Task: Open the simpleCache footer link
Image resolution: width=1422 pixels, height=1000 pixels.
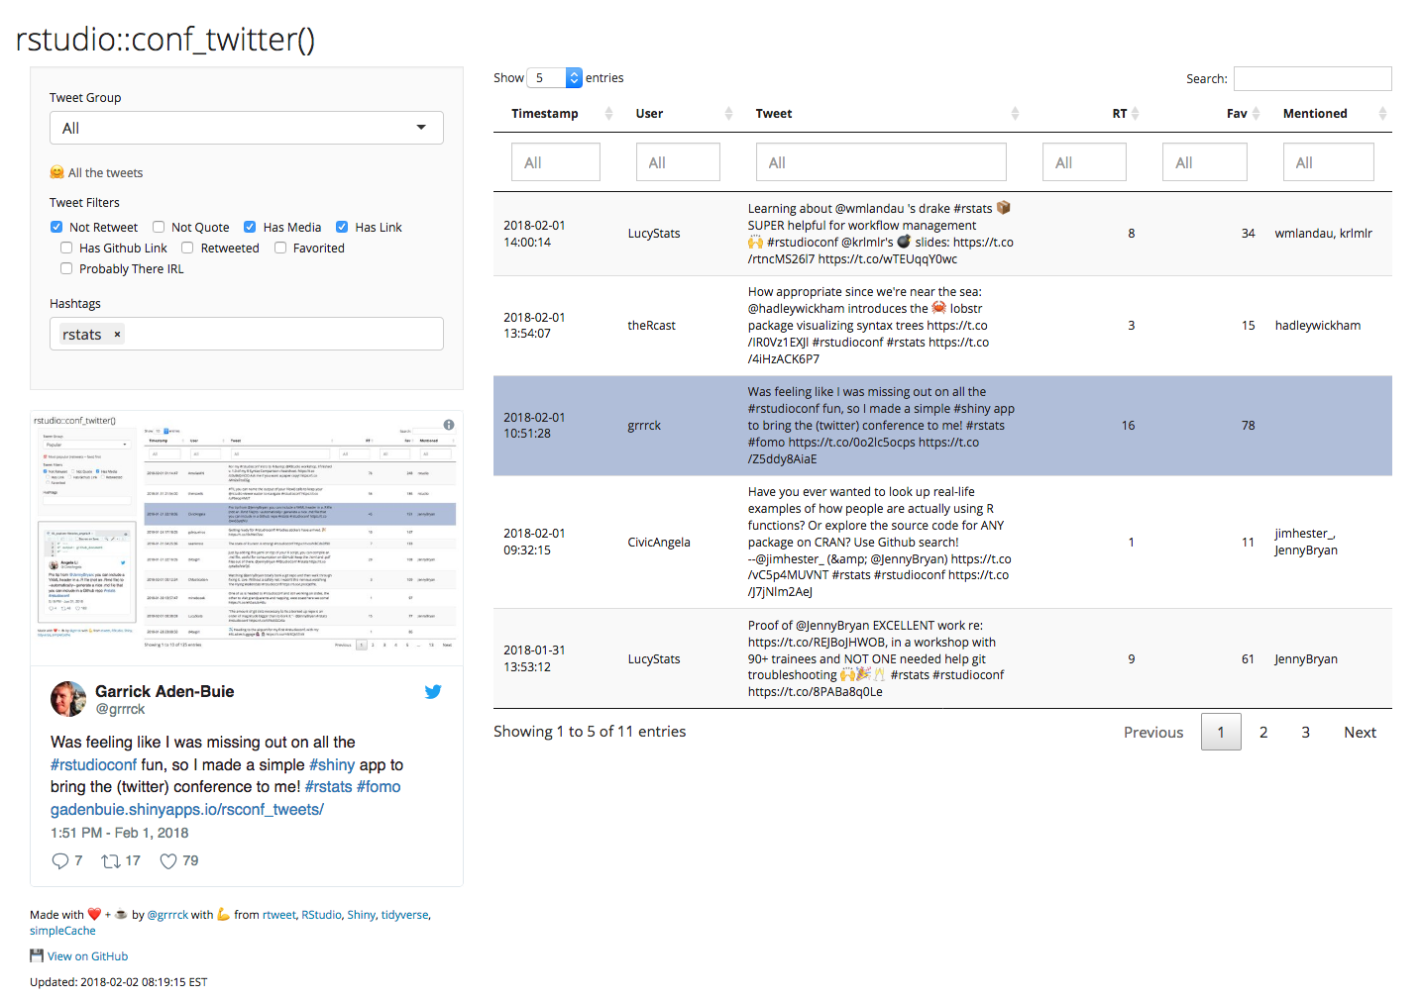Action: [x=62, y=931]
